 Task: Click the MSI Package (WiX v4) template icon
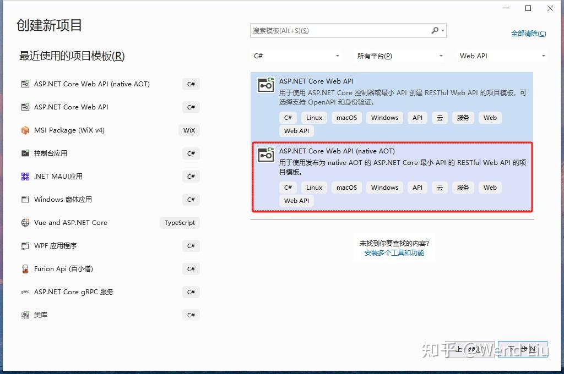25,130
